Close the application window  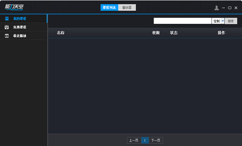point(236,8)
